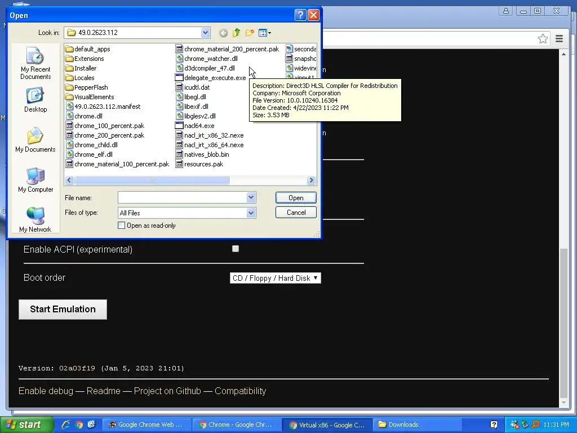Viewport: 577px width, 433px height.
Task: Click the Cancel button
Action: click(x=296, y=213)
